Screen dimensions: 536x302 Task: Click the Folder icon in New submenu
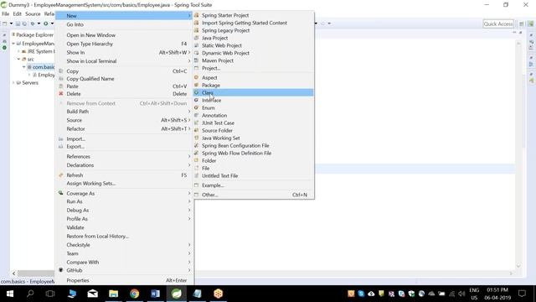(196, 160)
